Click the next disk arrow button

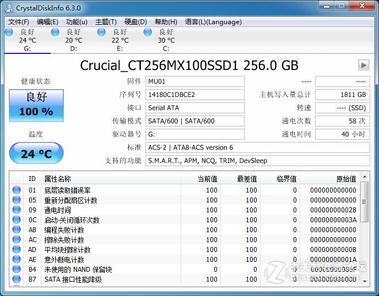coord(364,65)
